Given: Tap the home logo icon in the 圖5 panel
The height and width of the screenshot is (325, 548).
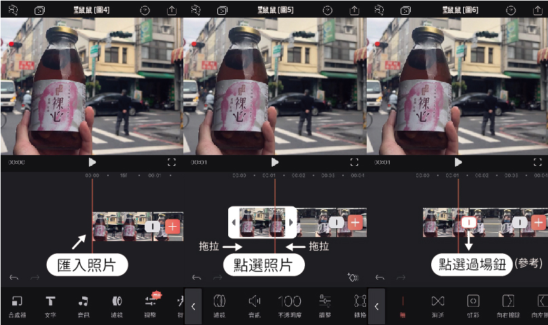Looking at the screenshot, I should coord(196,10).
